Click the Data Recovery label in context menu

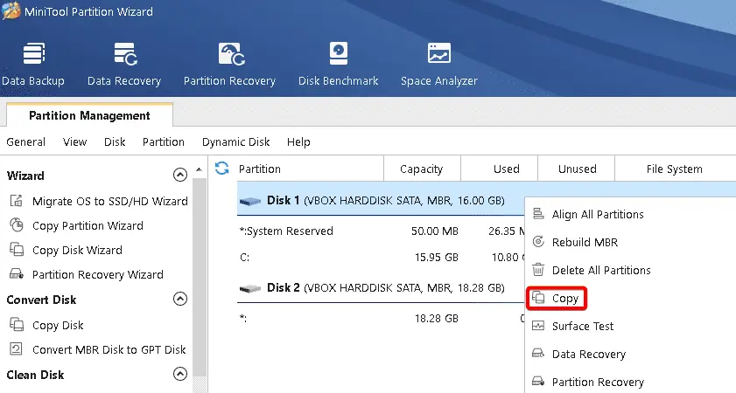tap(589, 354)
